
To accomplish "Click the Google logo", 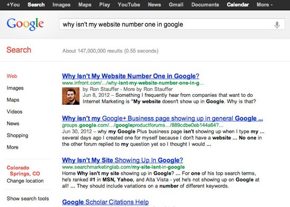I will [25, 24].
